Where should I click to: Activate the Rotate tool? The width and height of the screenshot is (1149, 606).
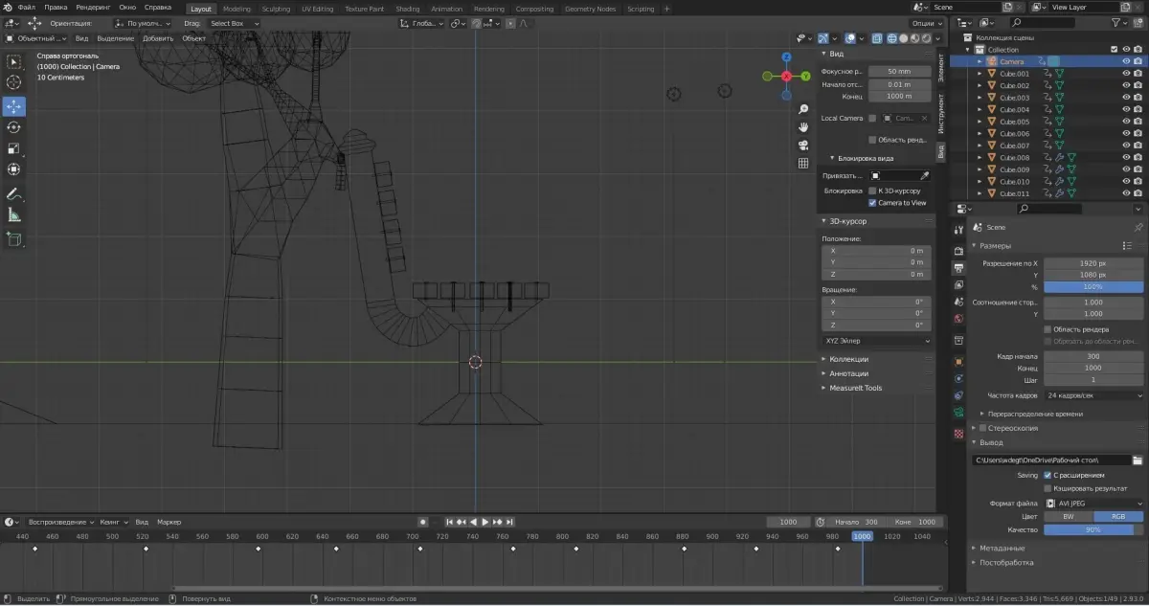(14, 127)
